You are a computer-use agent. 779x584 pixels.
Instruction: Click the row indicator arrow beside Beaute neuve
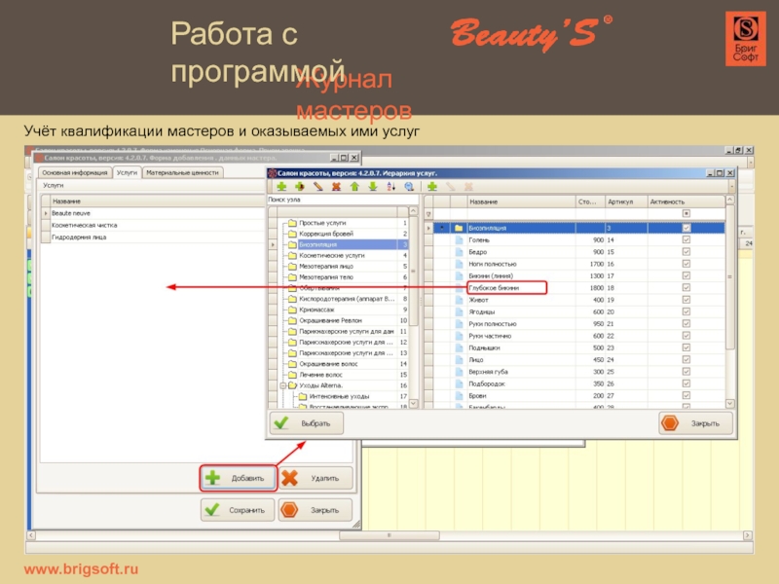pyautogui.click(x=46, y=213)
